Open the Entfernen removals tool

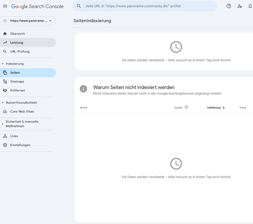click(17, 90)
